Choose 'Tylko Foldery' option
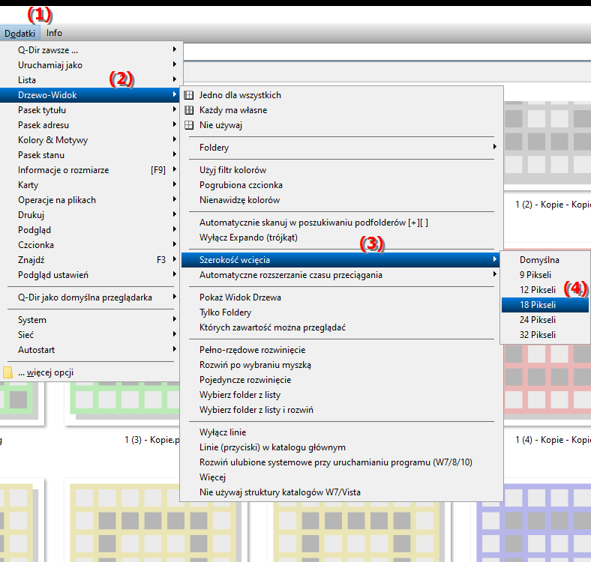591x562 pixels. click(x=225, y=312)
